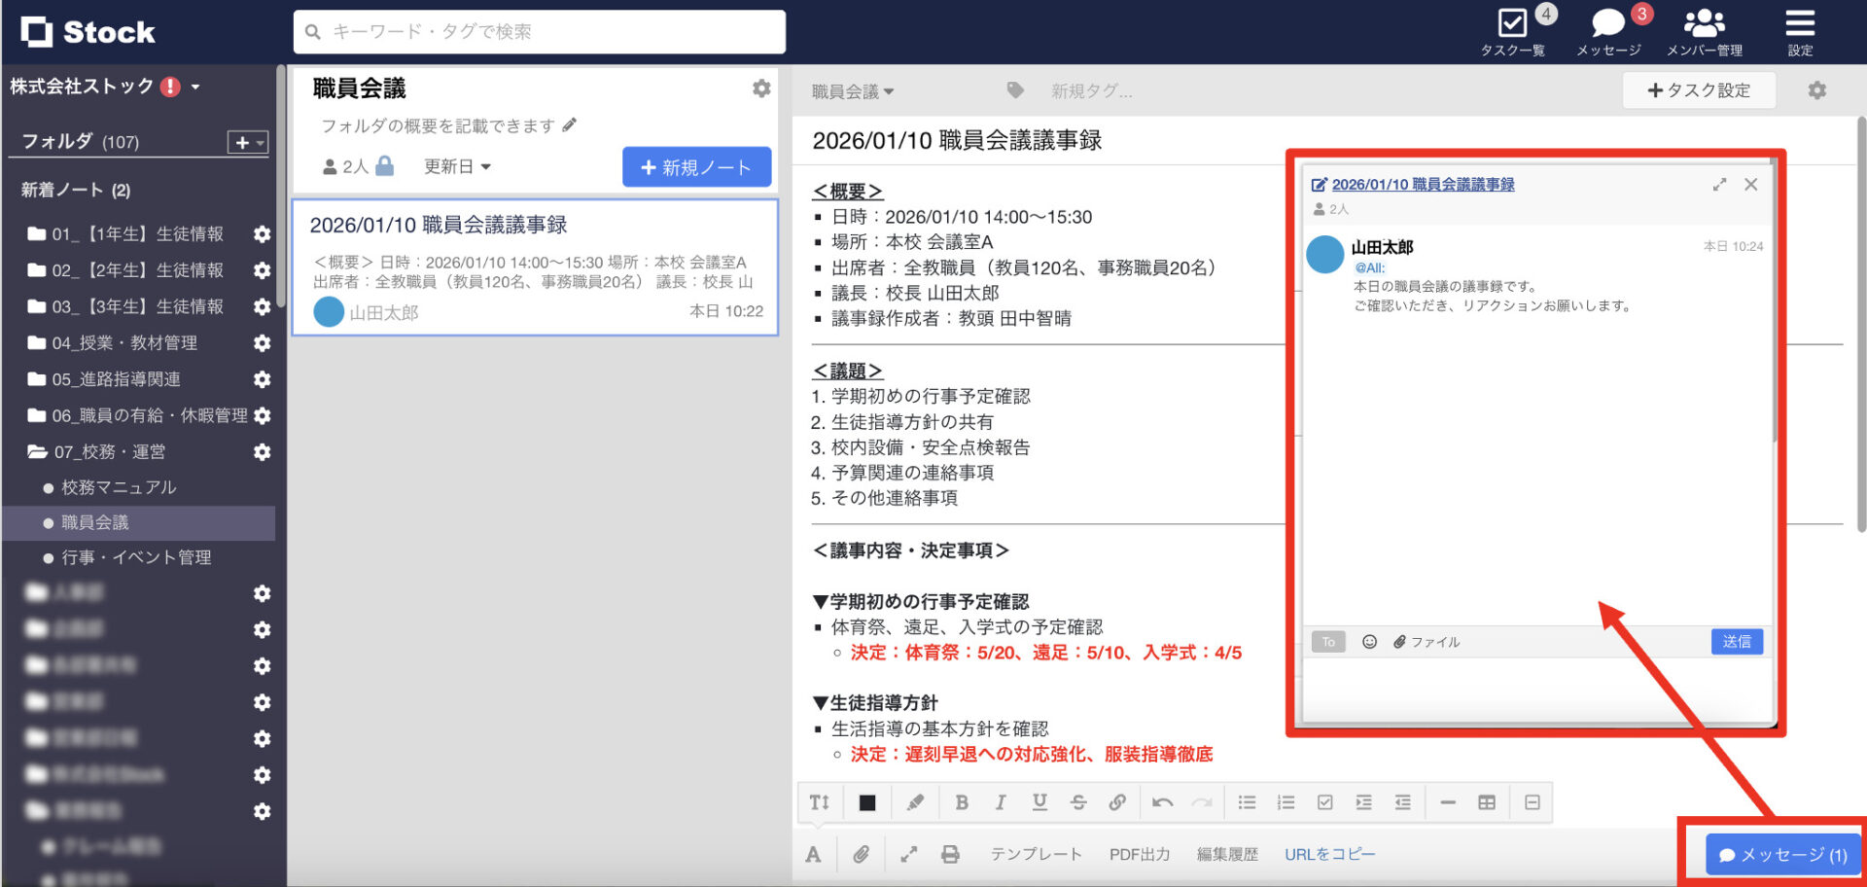The image size is (1867, 887).
Task: Toggle strikethrough formatting
Action: (x=1078, y=801)
